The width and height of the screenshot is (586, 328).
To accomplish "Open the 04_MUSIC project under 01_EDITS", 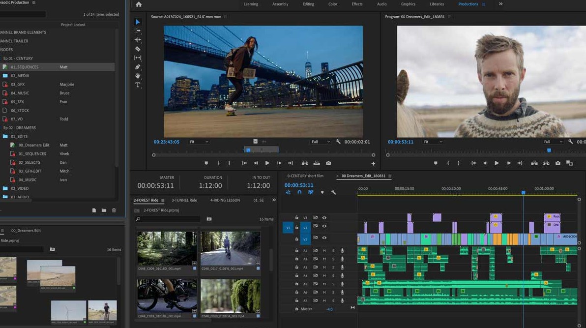I will tap(28, 179).
